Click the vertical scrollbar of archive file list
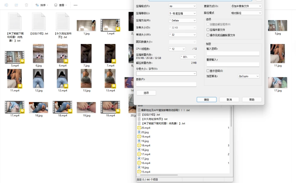Image resolution: width=296 pixels, height=183 pixels. pos(231,116)
